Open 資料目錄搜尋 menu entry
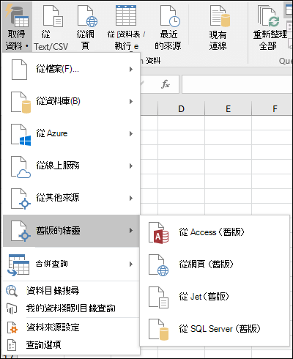 click(x=71, y=291)
